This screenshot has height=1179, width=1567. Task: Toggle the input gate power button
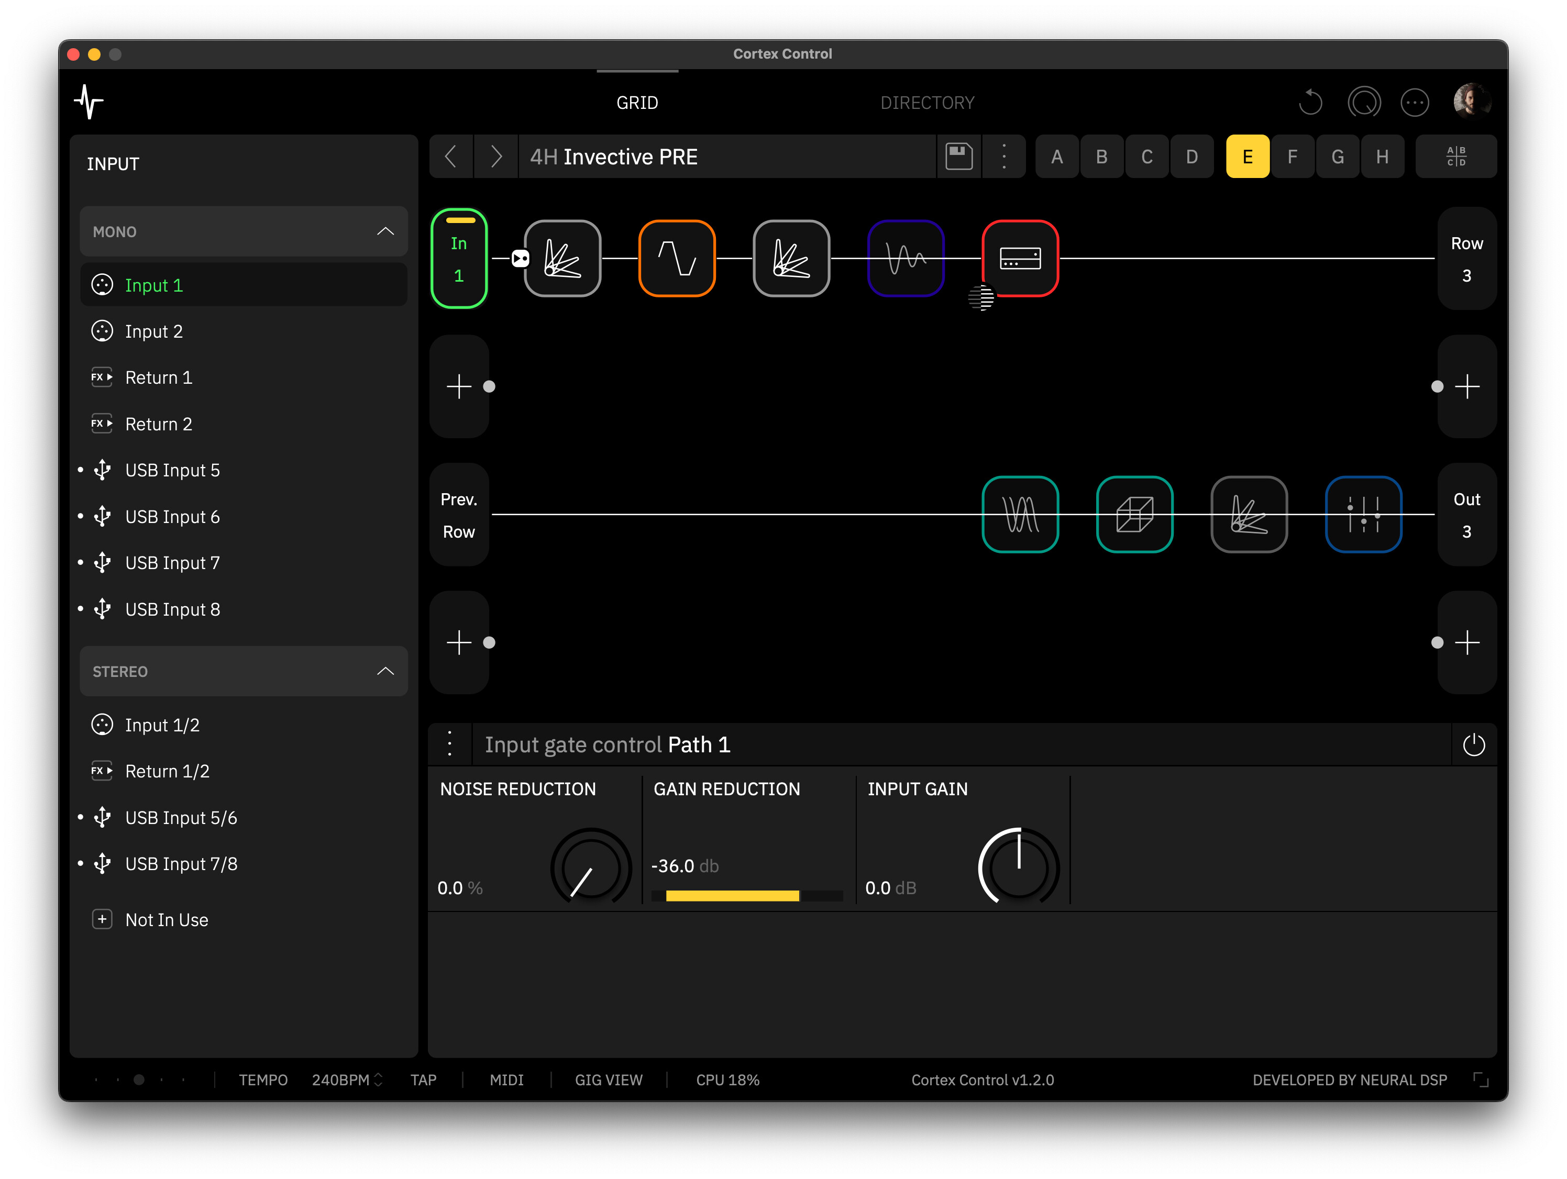click(x=1473, y=745)
